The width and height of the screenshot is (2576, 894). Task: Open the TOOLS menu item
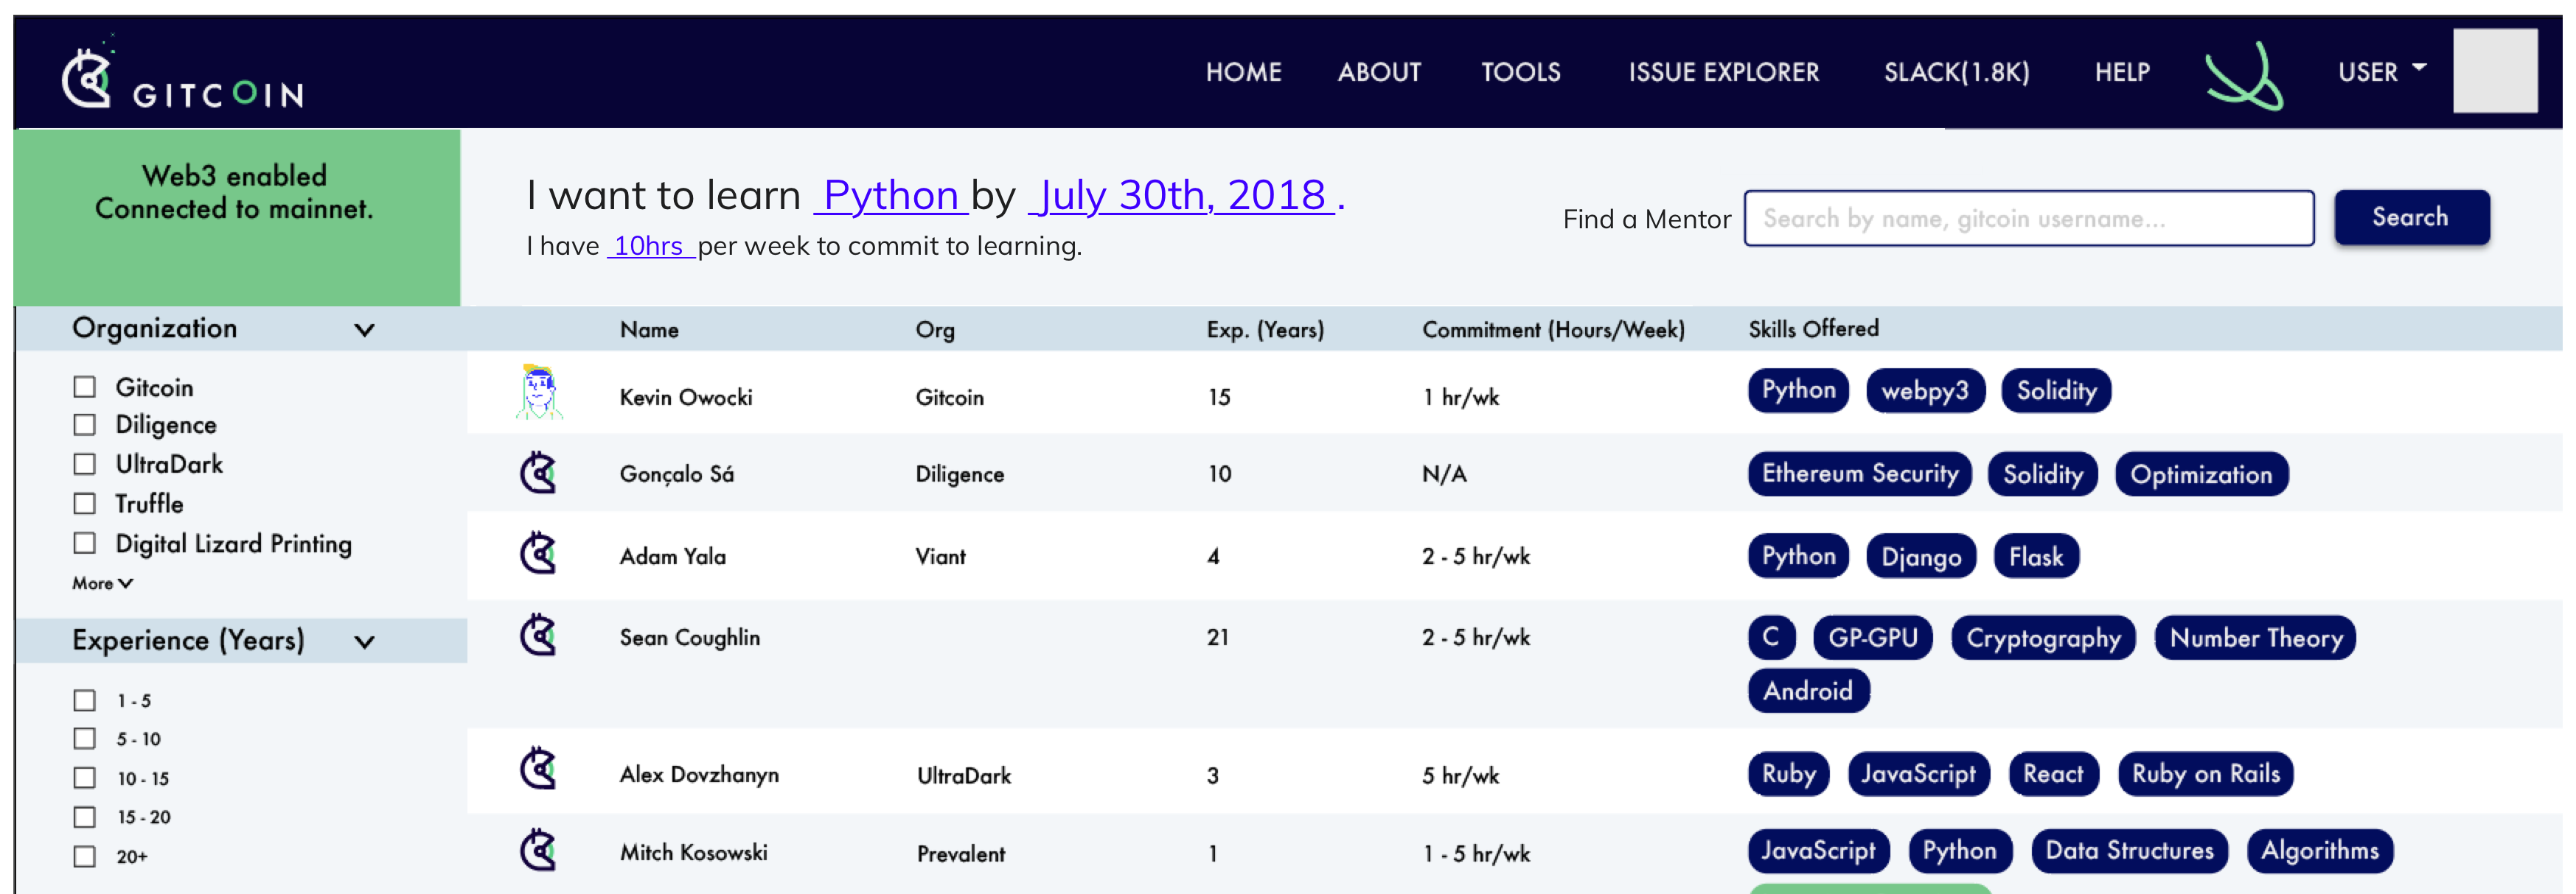[1521, 71]
